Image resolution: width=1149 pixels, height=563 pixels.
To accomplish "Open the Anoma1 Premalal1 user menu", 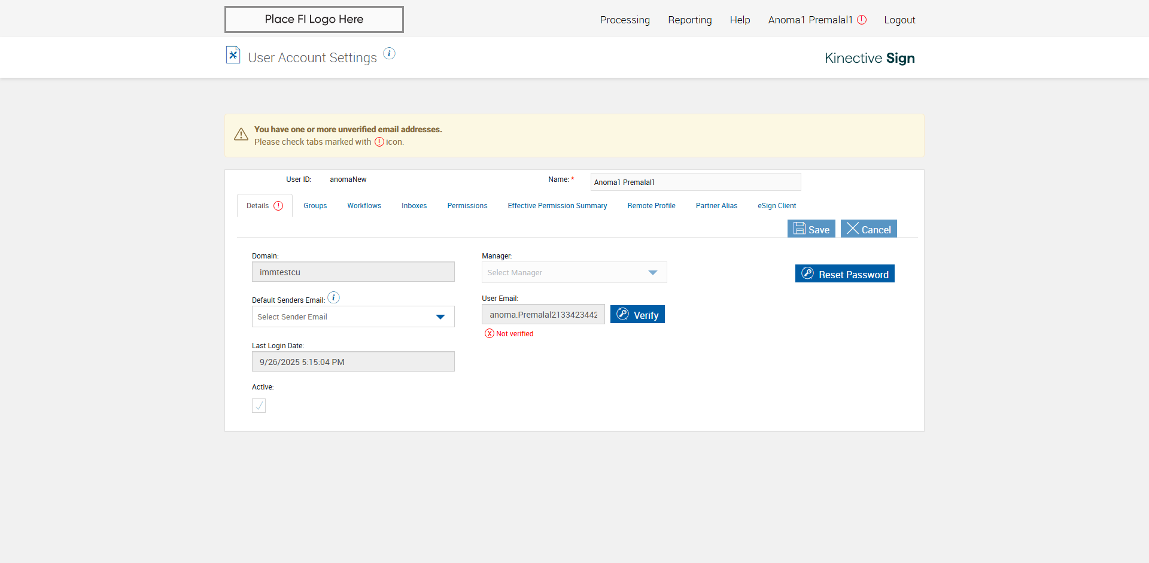I will click(x=810, y=20).
